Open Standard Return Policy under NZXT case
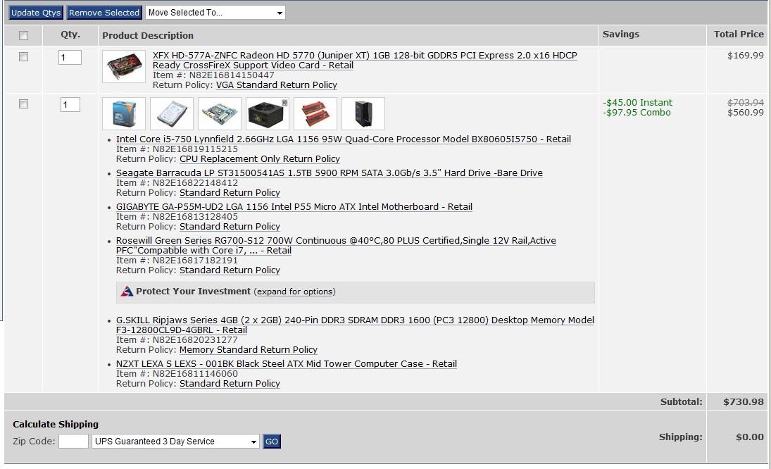This screenshot has height=469, width=771. click(x=230, y=384)
